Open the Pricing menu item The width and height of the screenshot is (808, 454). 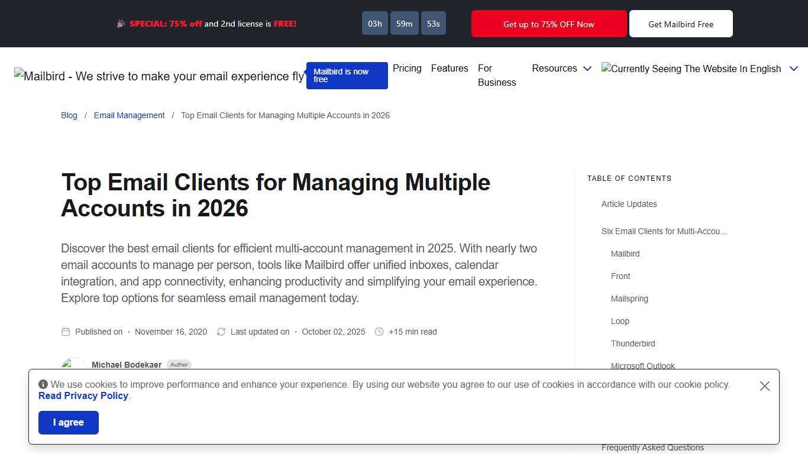tap(407, 68)
